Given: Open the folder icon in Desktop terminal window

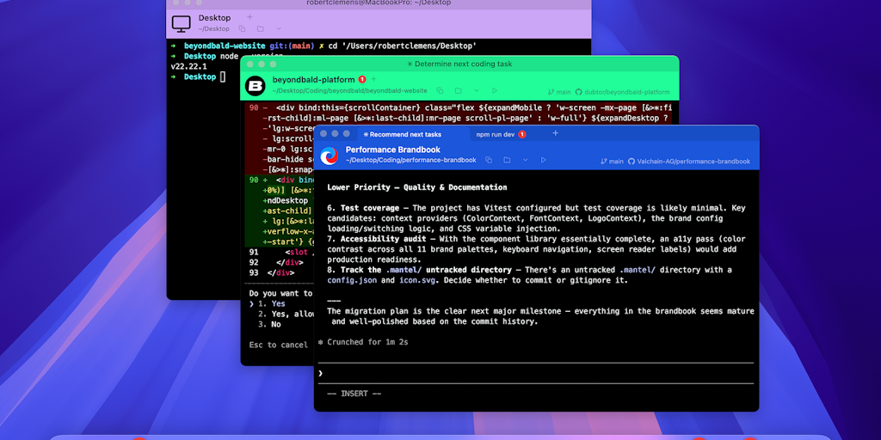Looking at the screenshot, I should (260, 28).
